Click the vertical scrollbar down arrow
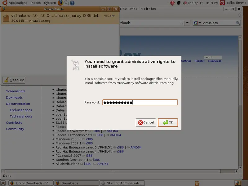Image resolution: width=248 pixels, height=186 pixels. click(240, 167)
